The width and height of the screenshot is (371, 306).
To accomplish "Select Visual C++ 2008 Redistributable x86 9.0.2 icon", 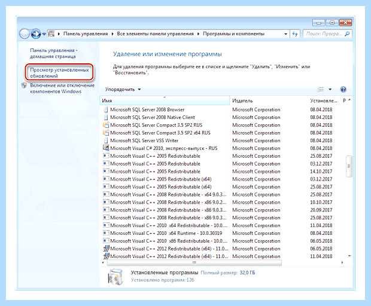I will (x=106, y=202).
